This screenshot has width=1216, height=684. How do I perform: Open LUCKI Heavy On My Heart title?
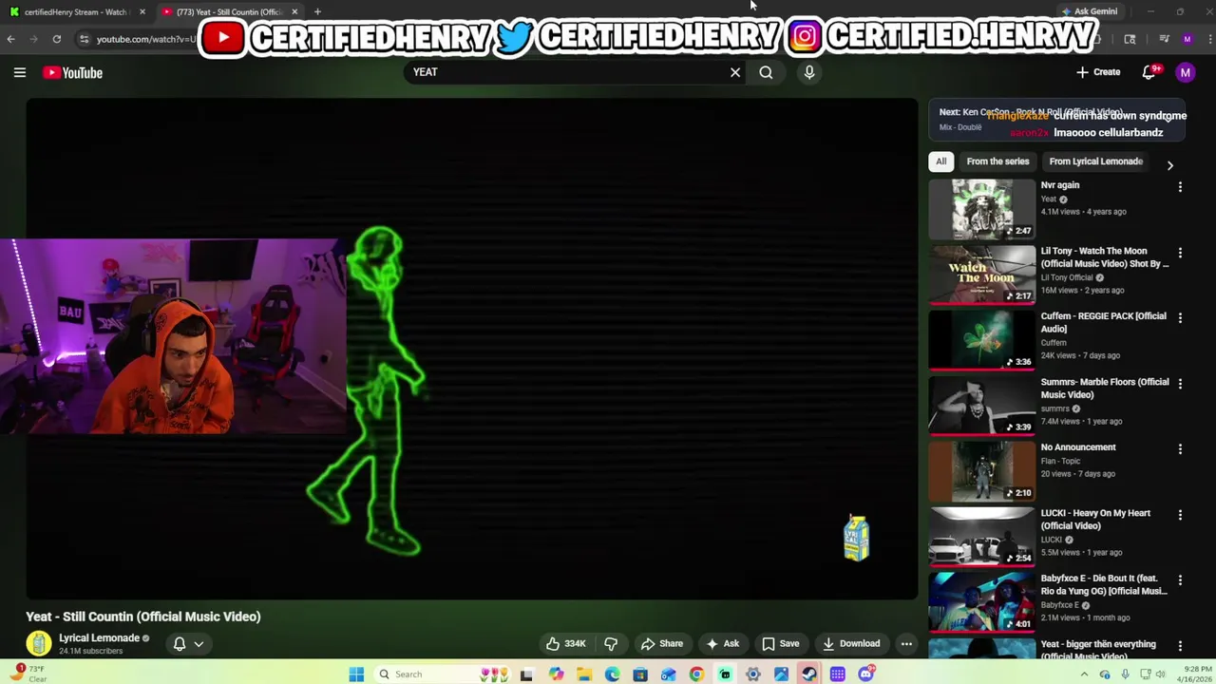pyautogui.click(x=1095, y=520)
